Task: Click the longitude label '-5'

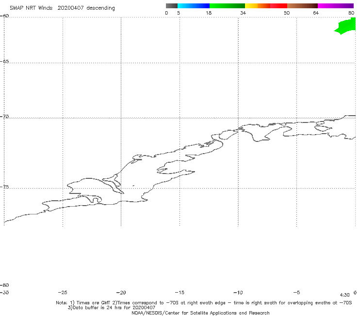Action: click(296, 292)
